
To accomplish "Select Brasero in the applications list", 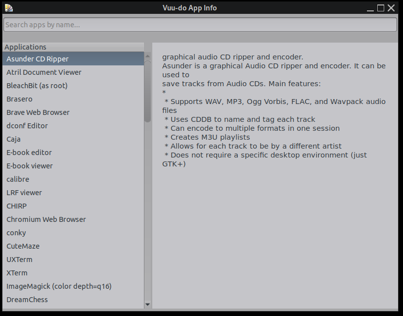I will [x=73, y=99].
